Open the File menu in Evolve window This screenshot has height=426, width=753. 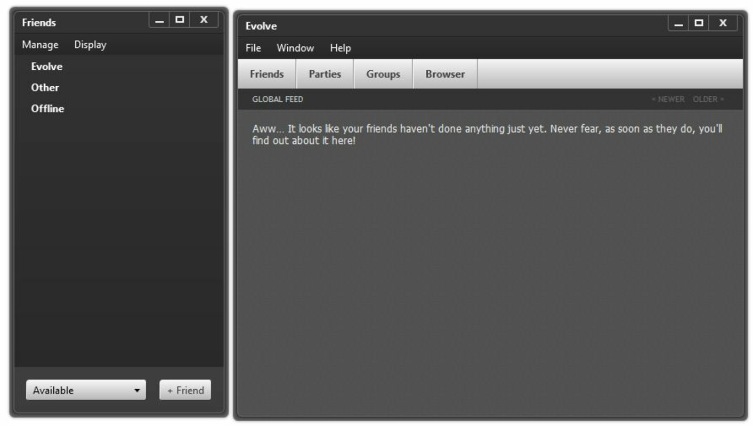coord(253,48)
